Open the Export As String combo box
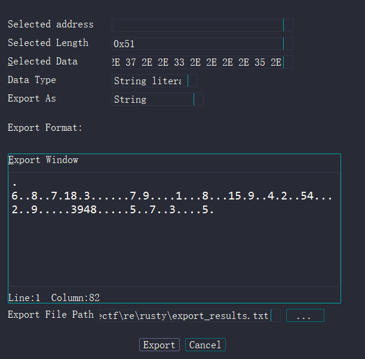The height and width of the screenshot is (359, 365). 157,99
